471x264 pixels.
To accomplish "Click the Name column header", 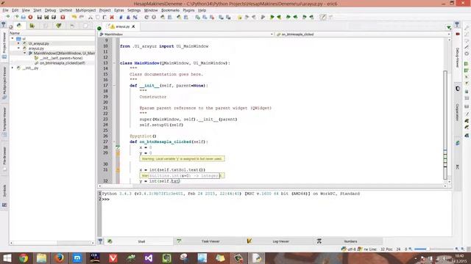I will tap(52, 33).
